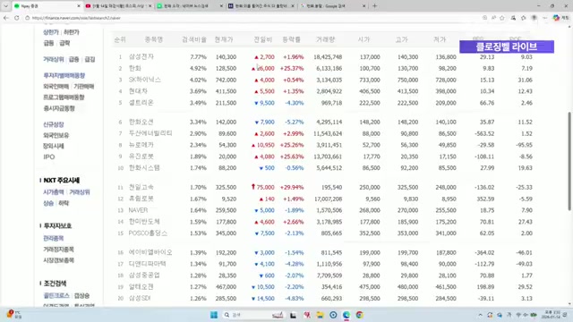573x322 pixels.
Task: Open the 한화오션 stock link
Action: 141,122
